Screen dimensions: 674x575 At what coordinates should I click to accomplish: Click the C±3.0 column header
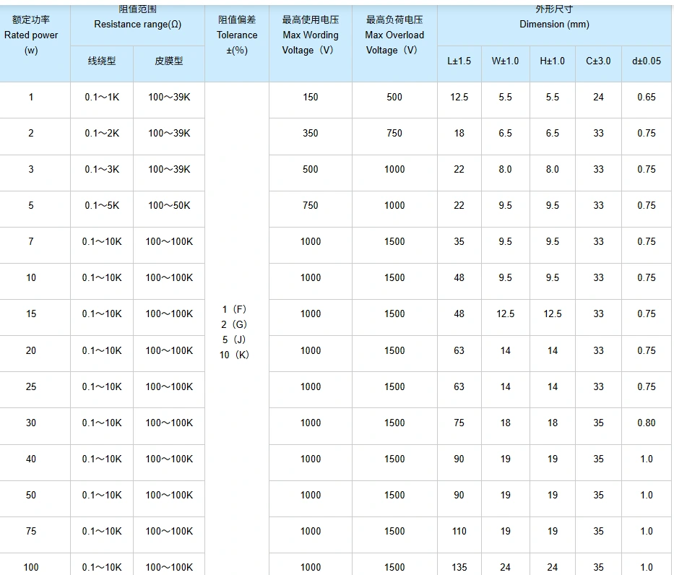[598, 61]
